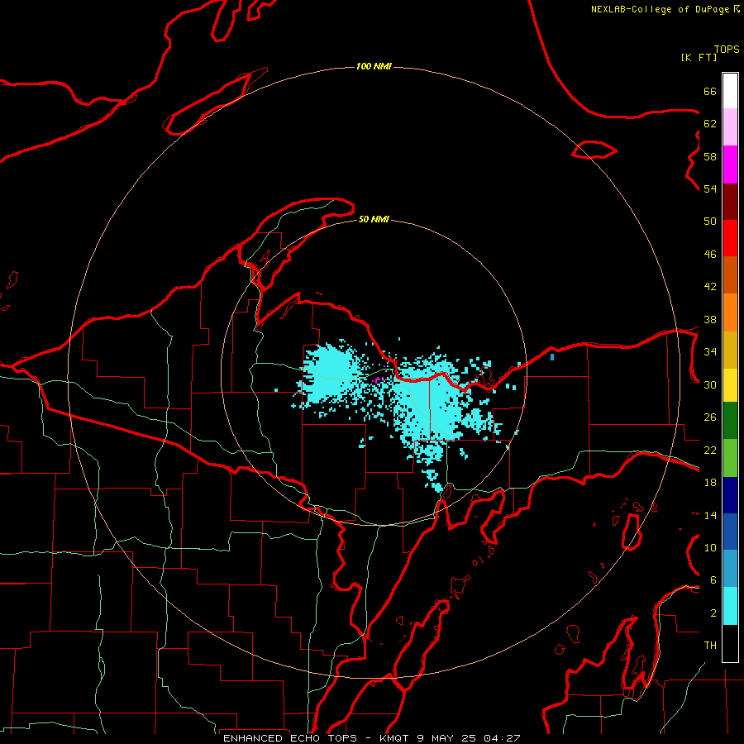The width and height of the screenshot is (744, 744).
Task: Click the navy blue legend swatch
Action: click(x=730, y=495)
